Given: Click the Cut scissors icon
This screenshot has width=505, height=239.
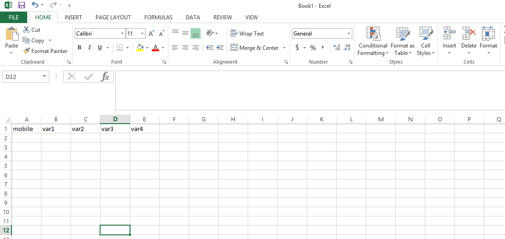Looking at the screenshot, I should [26, 30].
